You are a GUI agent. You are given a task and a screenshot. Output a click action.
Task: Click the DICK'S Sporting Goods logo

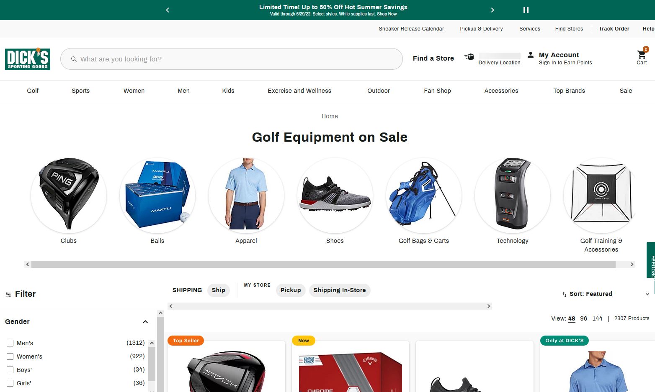[x=28, y=59]
